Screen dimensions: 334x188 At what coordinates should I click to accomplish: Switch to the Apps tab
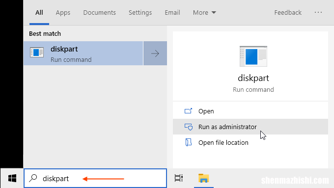tap(63, 13)
